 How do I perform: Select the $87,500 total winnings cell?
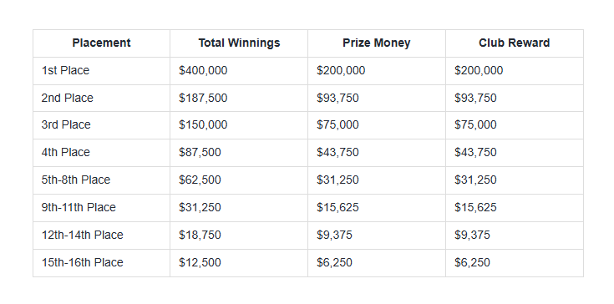[239, 153]
